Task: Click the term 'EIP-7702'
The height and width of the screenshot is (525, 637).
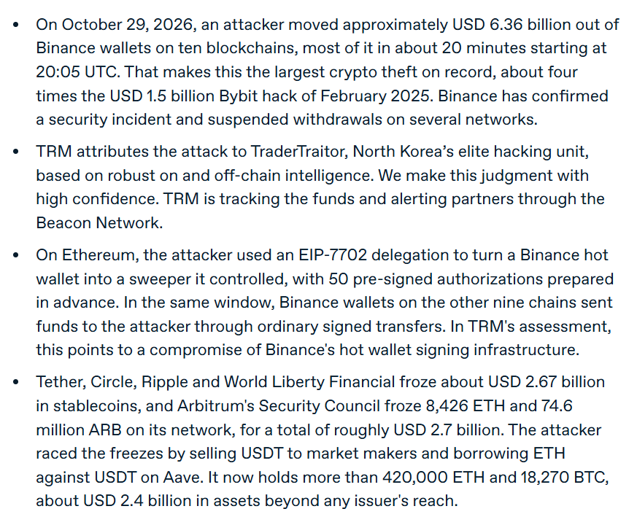Action: click(333, 255)
